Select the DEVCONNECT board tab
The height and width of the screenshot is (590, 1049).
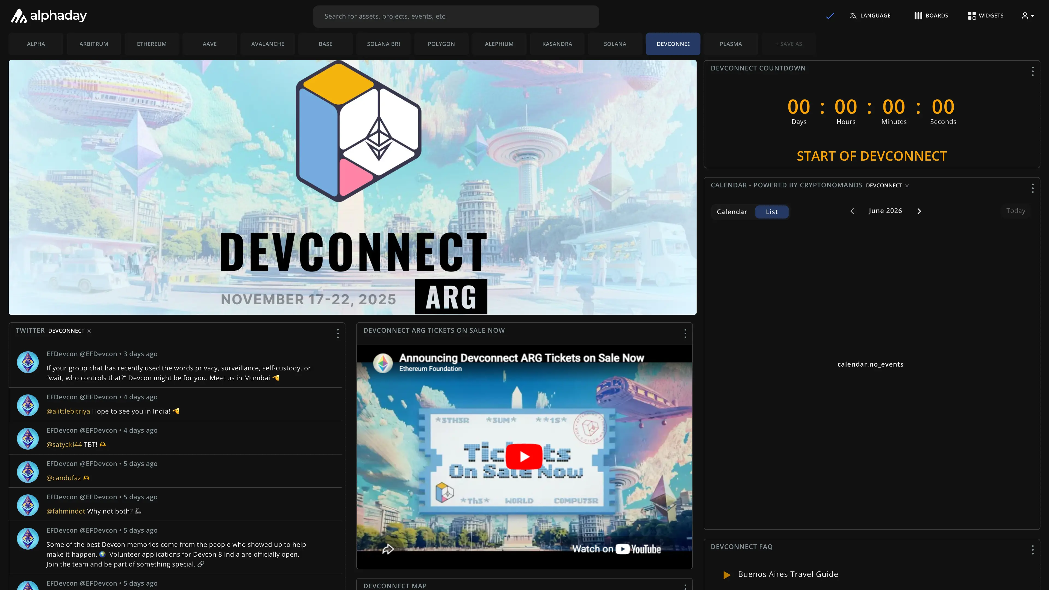point(673,44)
